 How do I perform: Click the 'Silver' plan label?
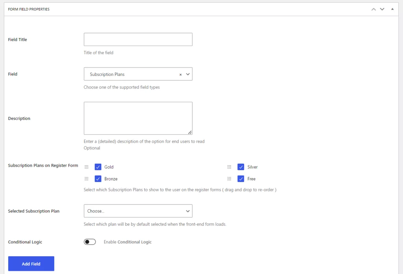click(252, 167)
